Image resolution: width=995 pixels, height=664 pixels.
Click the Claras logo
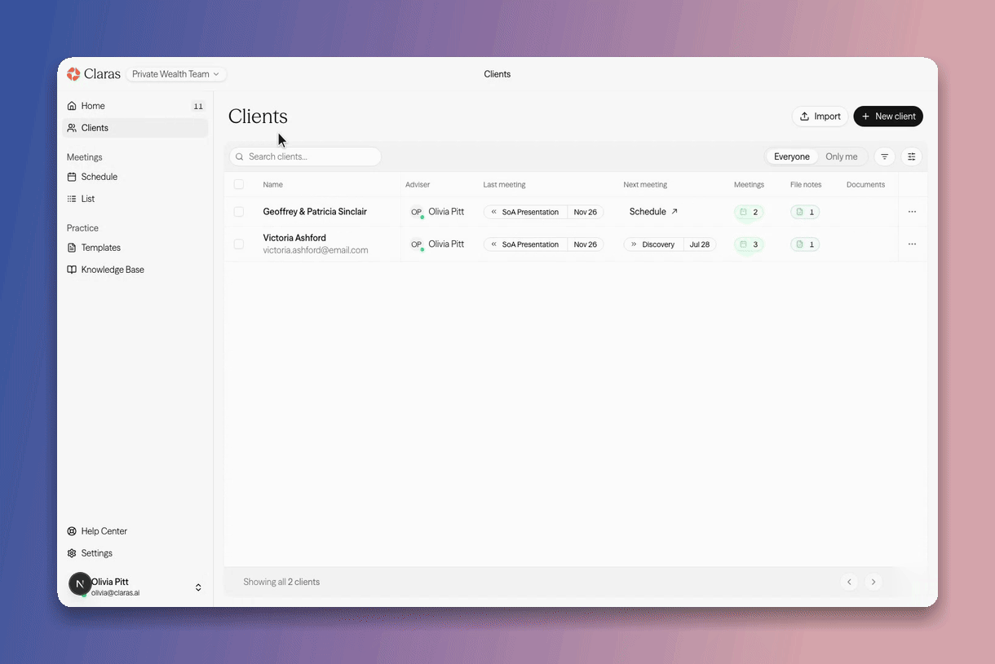click(94, 74)
